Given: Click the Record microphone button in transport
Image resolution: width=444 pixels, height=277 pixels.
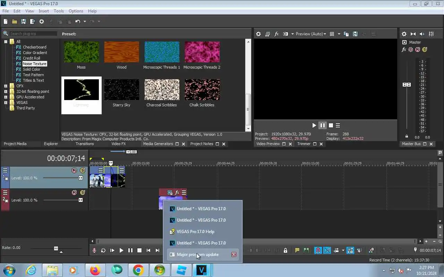Looking at the screenshot, I should (94, 250).
